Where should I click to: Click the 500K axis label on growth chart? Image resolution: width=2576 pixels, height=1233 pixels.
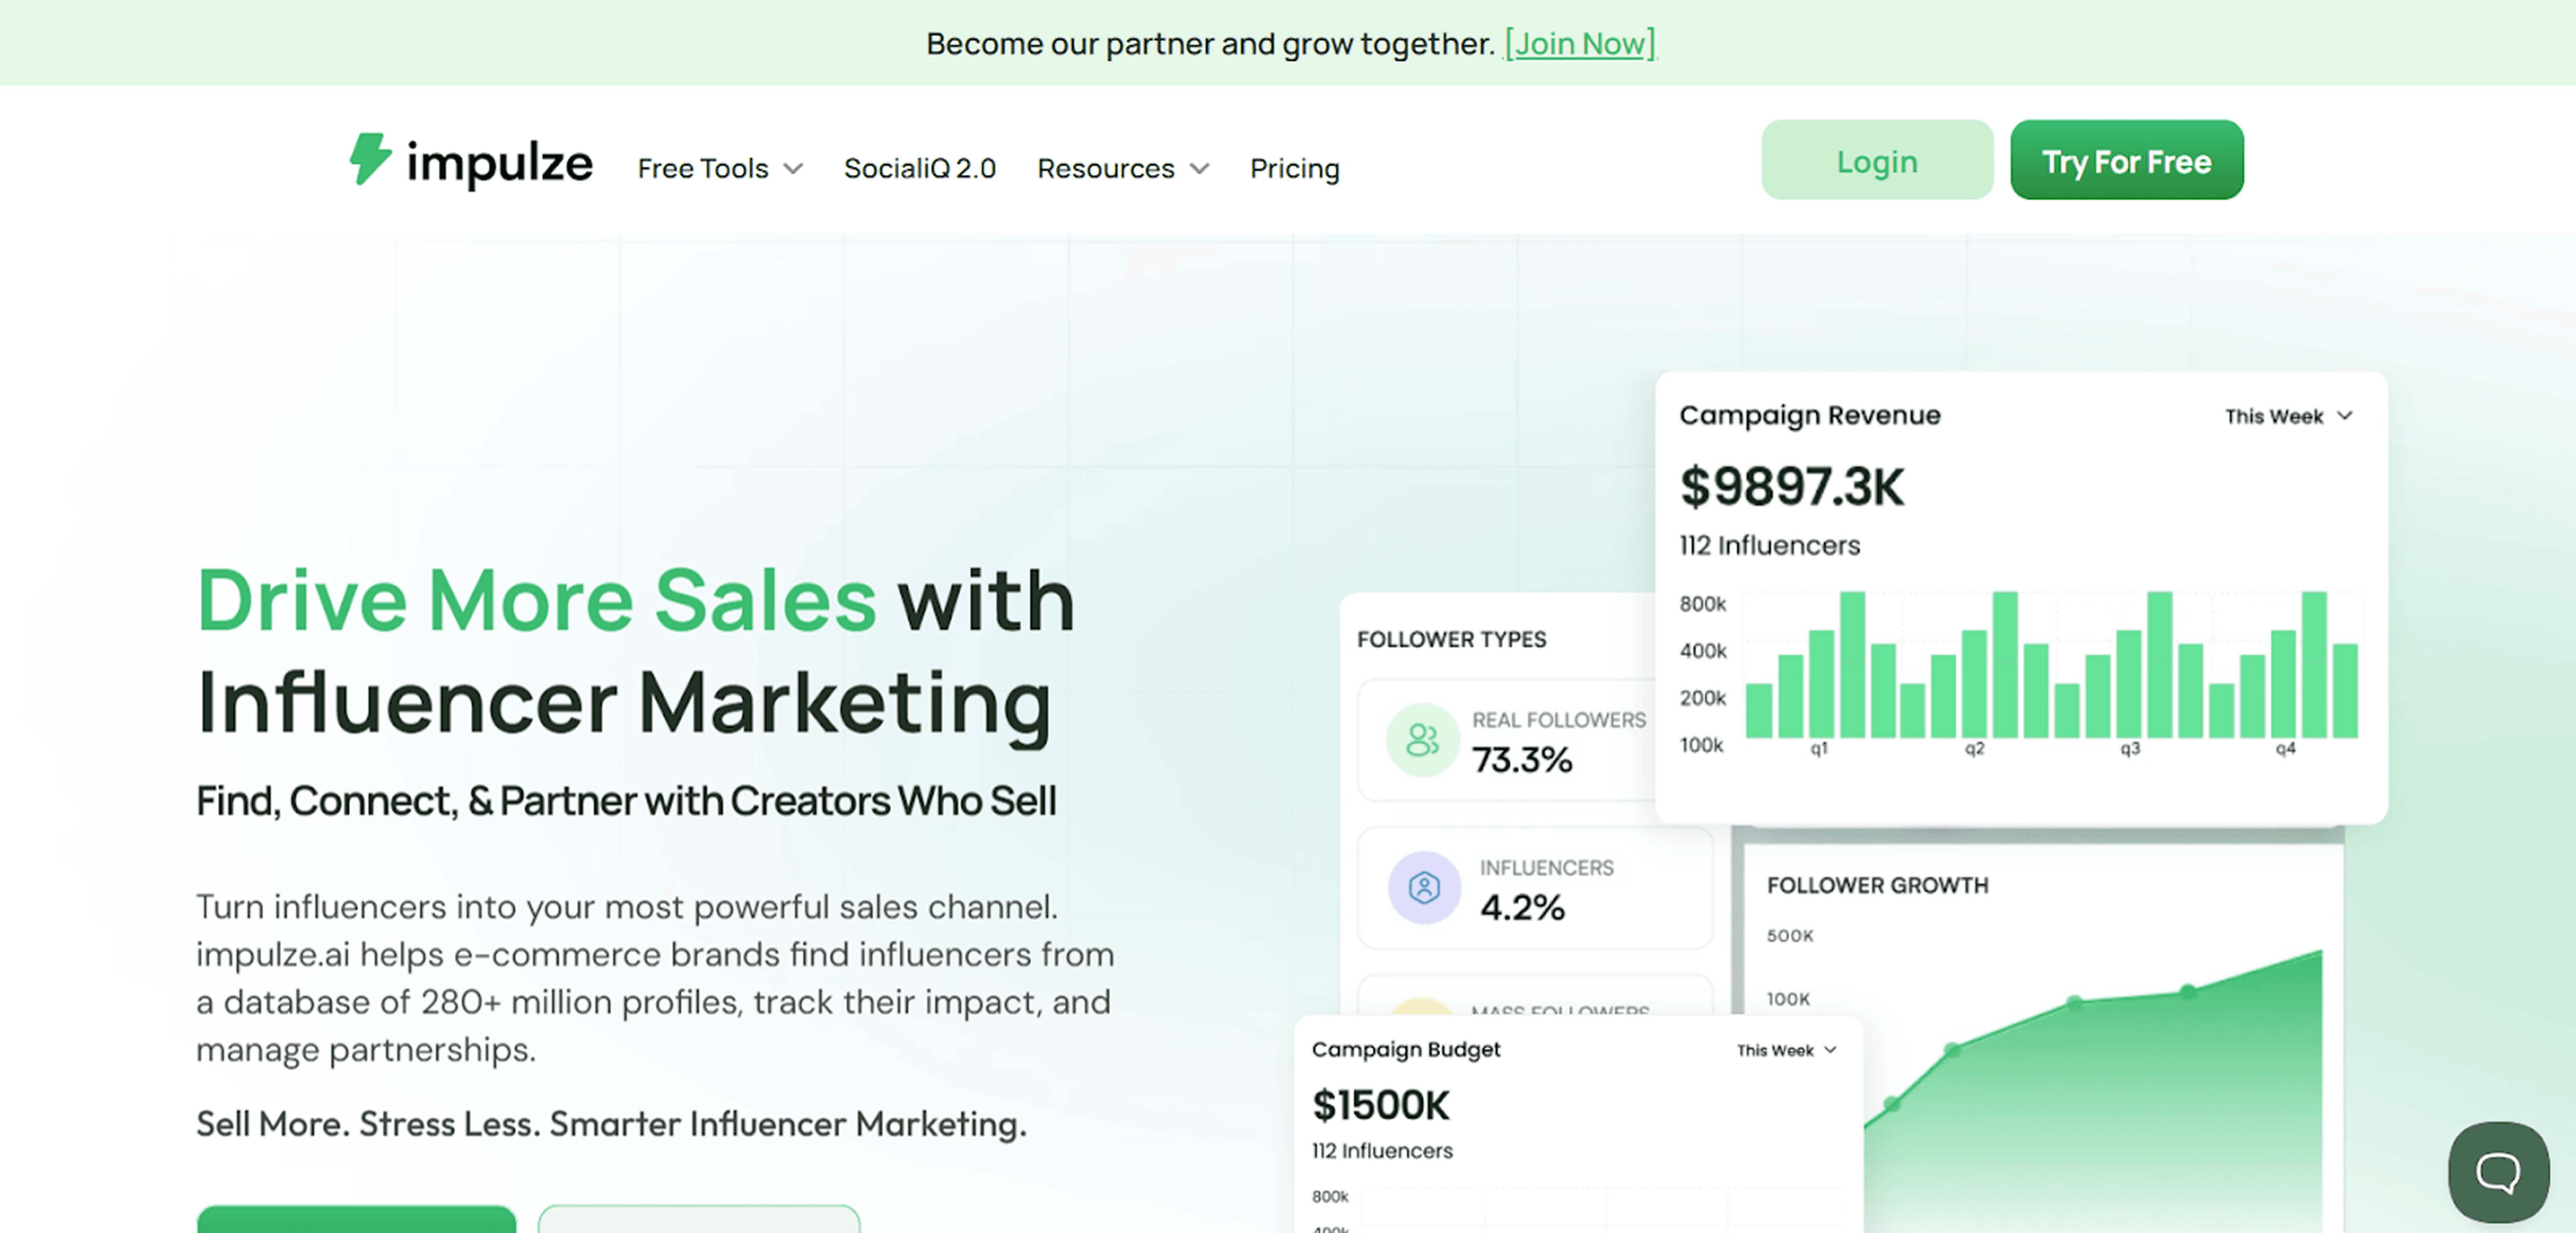click(1789, 936)
